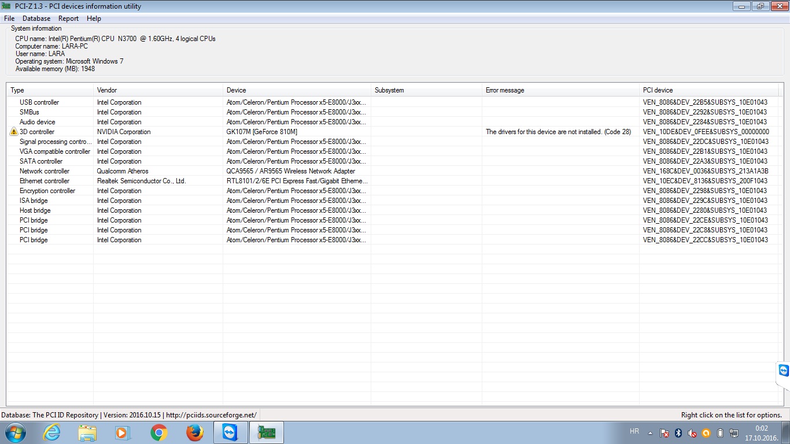Launch Firefox from the taskbar
The image size is (790, 444).
click(195, 432)
